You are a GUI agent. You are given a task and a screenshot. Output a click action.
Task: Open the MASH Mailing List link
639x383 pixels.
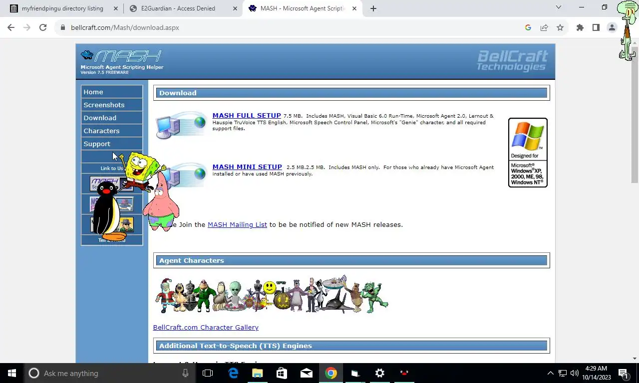237,224
